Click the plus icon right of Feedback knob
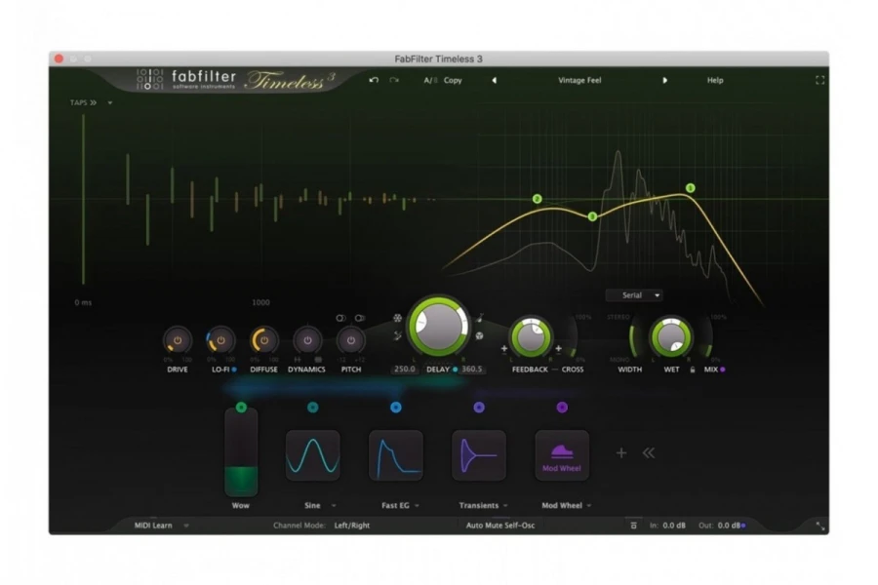This screenshot has height=585, width=878. coord(558,349)
